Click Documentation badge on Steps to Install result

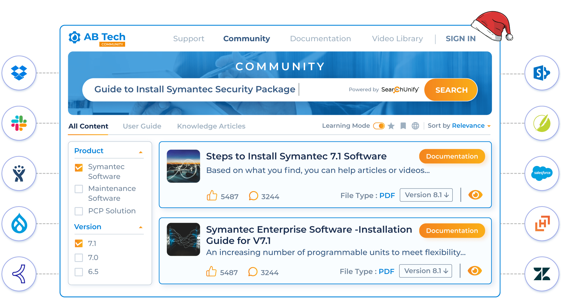pyautogui.click(x=452, y=156)
